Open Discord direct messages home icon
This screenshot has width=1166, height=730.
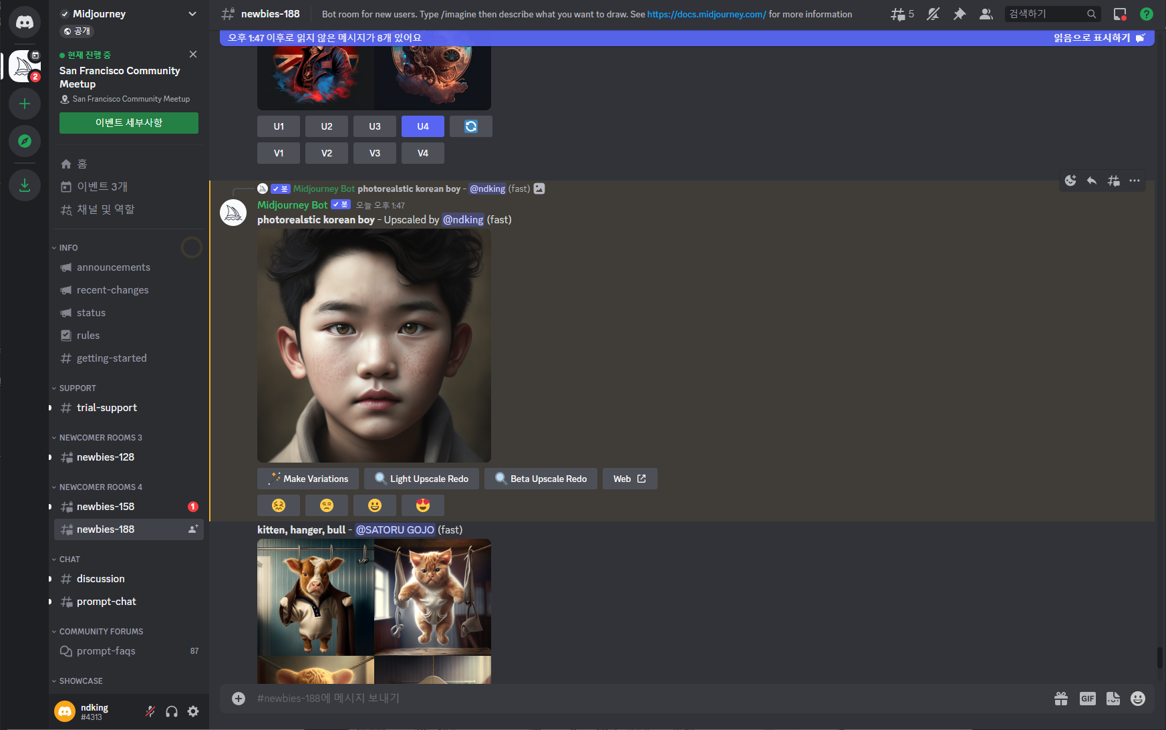25,22
